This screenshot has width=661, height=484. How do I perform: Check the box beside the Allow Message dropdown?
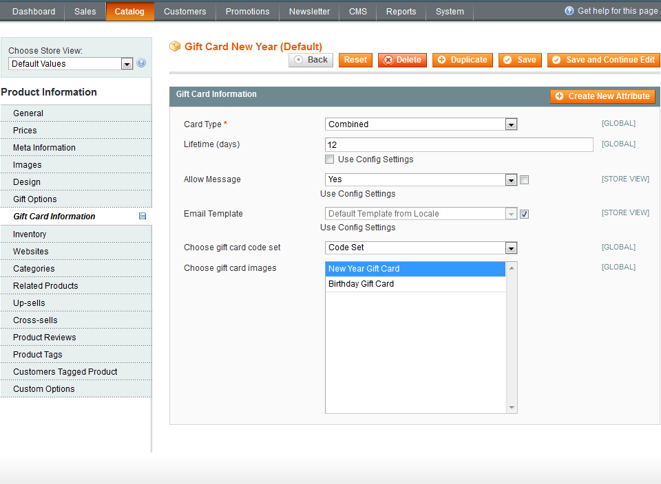pyautogui.click(x=524, y=179)
